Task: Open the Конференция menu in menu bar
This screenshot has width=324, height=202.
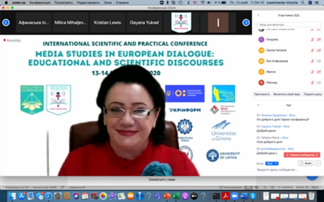Action: click(x=40, y=2)
